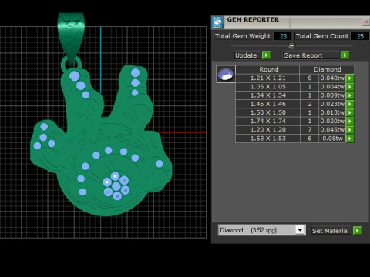Select the 1.20 X 1.20 size cell
The width and height of the screenshot is (370, 277).
[x=267, y=130]
